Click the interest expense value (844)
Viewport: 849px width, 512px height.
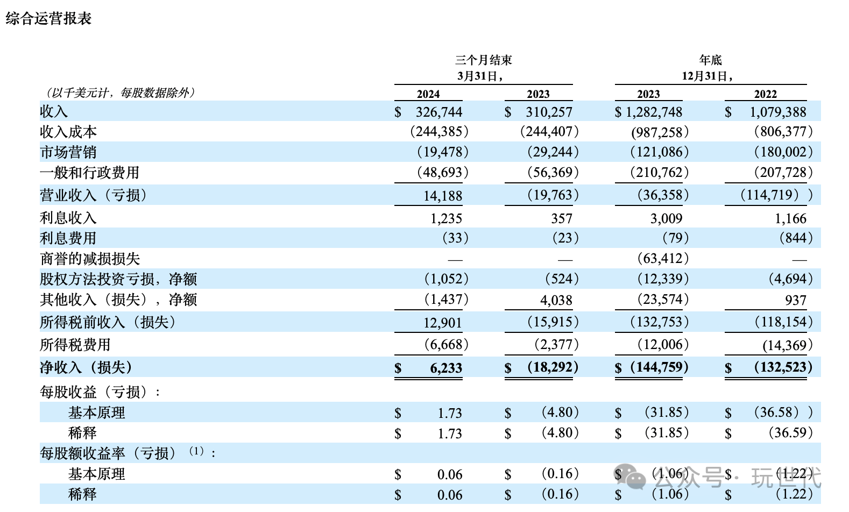click(796, 238)
